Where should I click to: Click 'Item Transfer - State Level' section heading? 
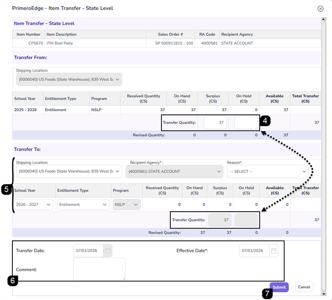tap(44, 23)
